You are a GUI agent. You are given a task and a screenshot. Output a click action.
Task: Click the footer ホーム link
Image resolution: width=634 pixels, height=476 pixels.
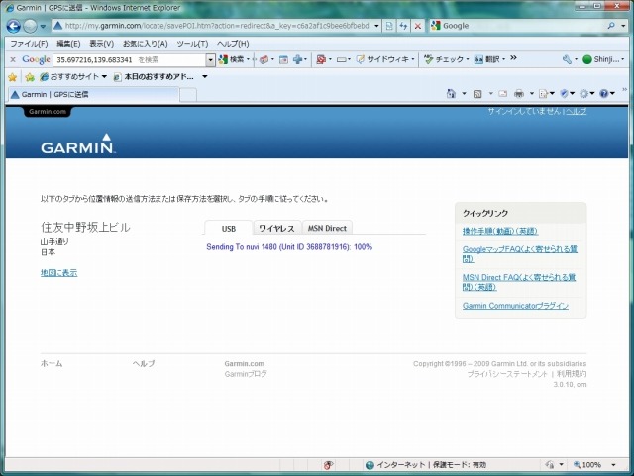click(52, 363)
